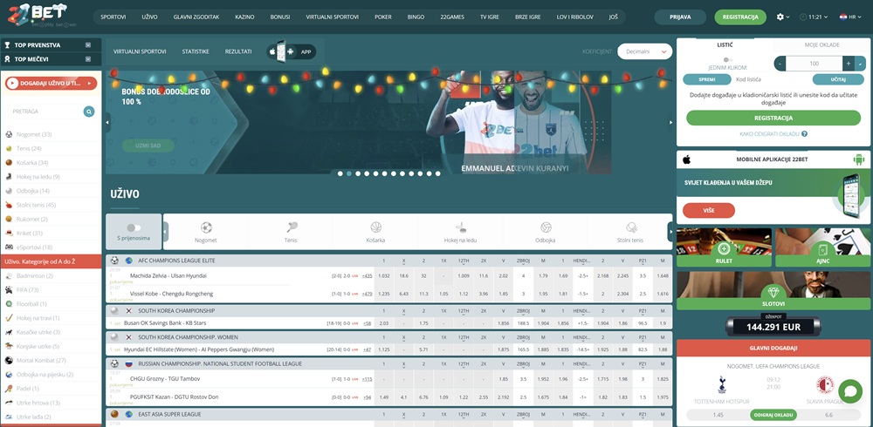Viewport: 873px width, 427px height.
Task: Open the Kazino menu item
Action: (247, 17)
